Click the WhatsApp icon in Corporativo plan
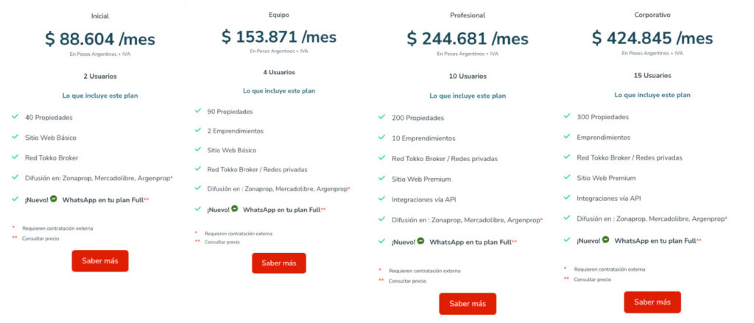The width and height of the screenshot is (754, 323). (x=605, y=239)
